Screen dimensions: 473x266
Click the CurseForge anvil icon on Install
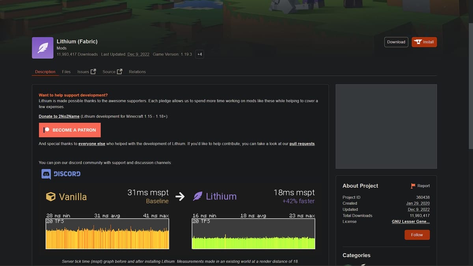point(418,42)
